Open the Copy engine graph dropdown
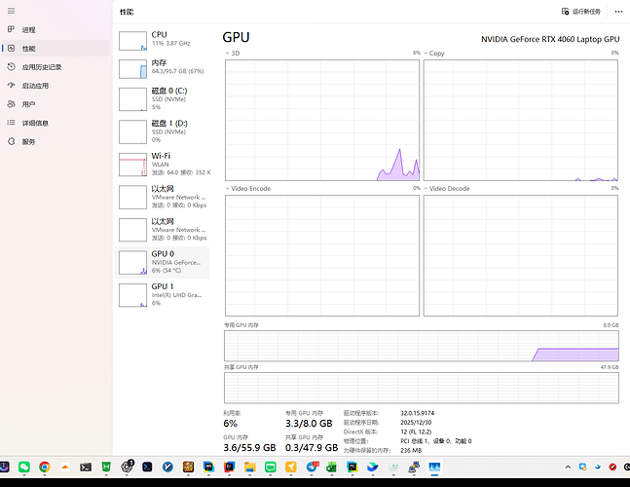630x487 pixels. click(434, 53)
